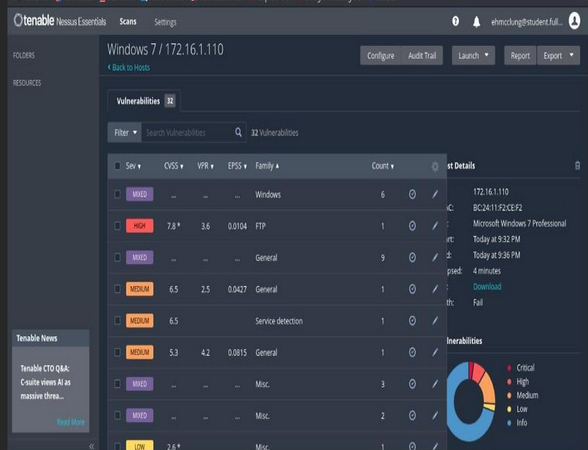Click the circle icon in Misc. count 2 row
This screenshot has width=588, height=450.
tap(412, 415)
